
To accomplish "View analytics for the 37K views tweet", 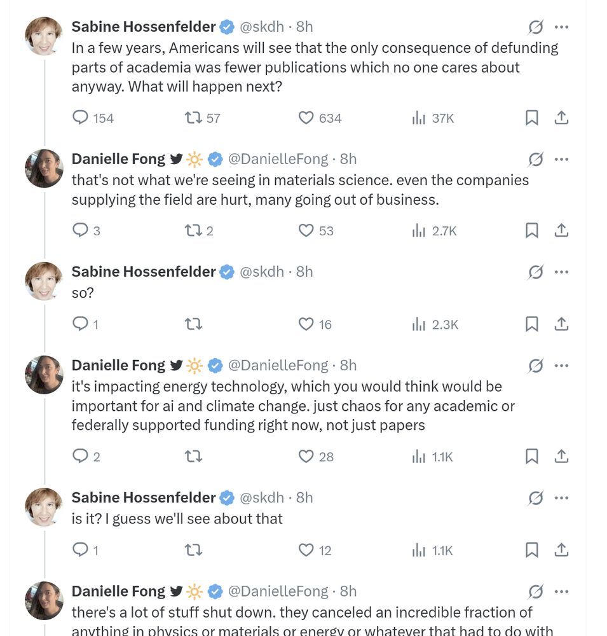I will (x=419, y=118).
